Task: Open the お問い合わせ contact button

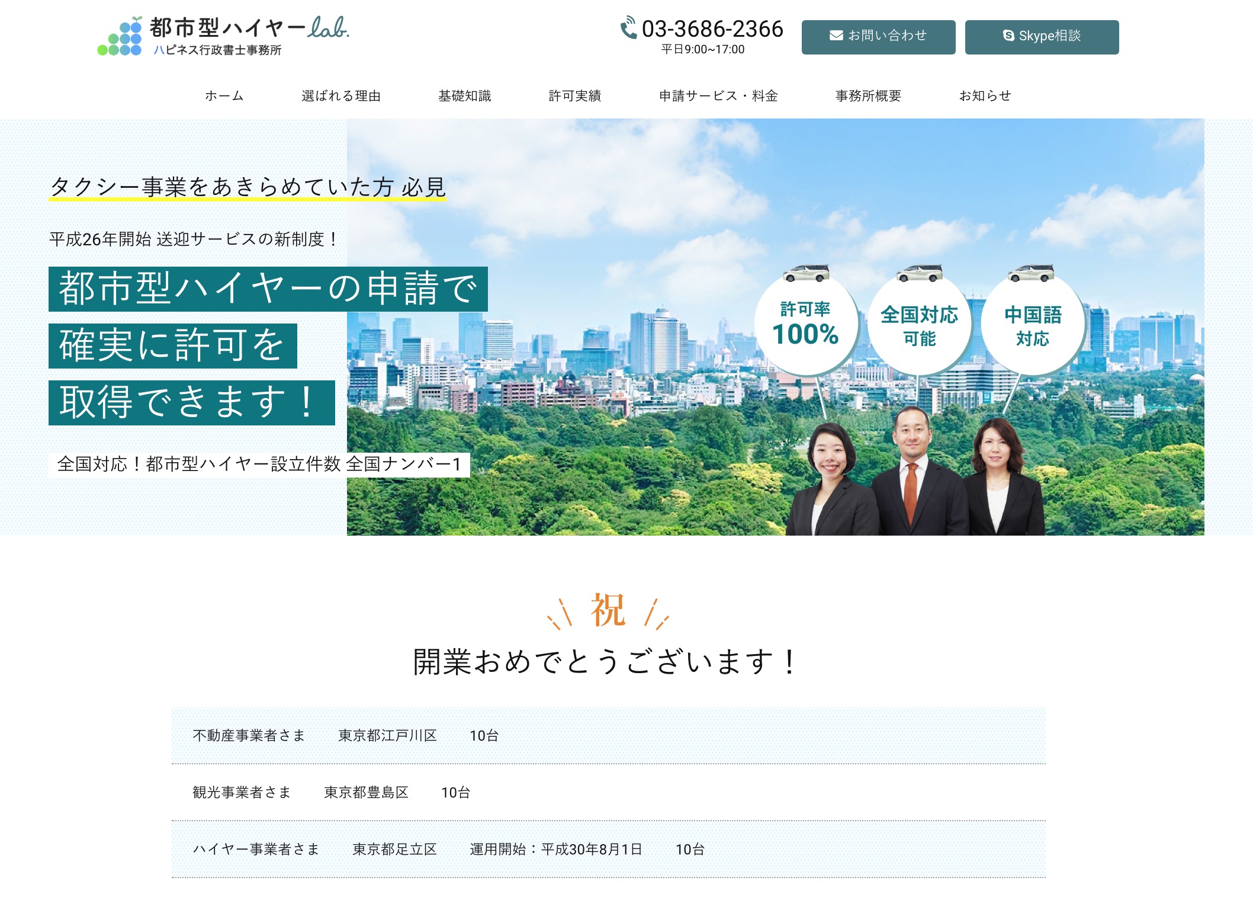Action: click(878, 36)
